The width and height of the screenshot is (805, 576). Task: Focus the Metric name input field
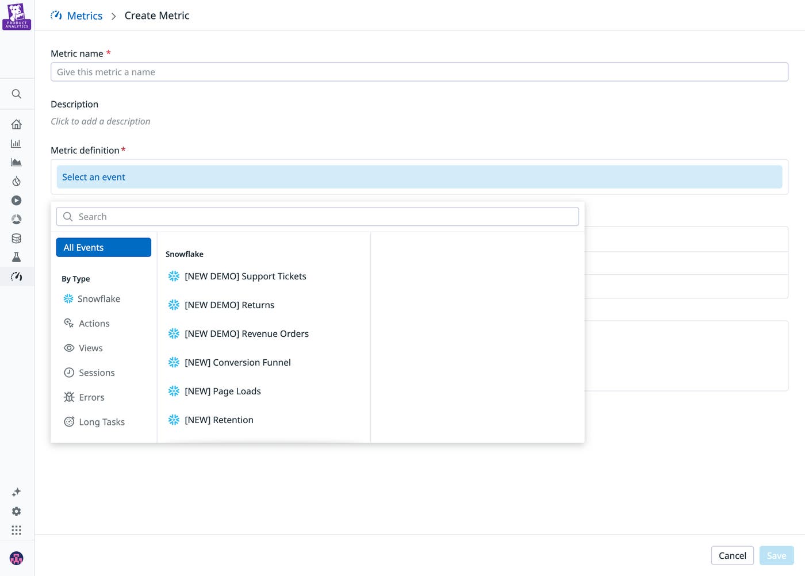coord(419,72)
